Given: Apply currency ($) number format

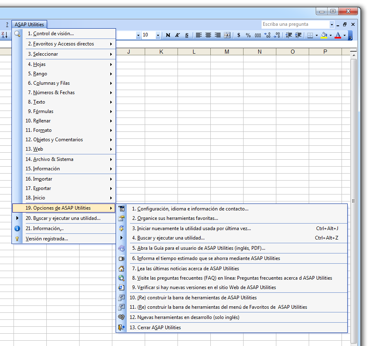Looking at the screenshot, I should pos(239,35).
